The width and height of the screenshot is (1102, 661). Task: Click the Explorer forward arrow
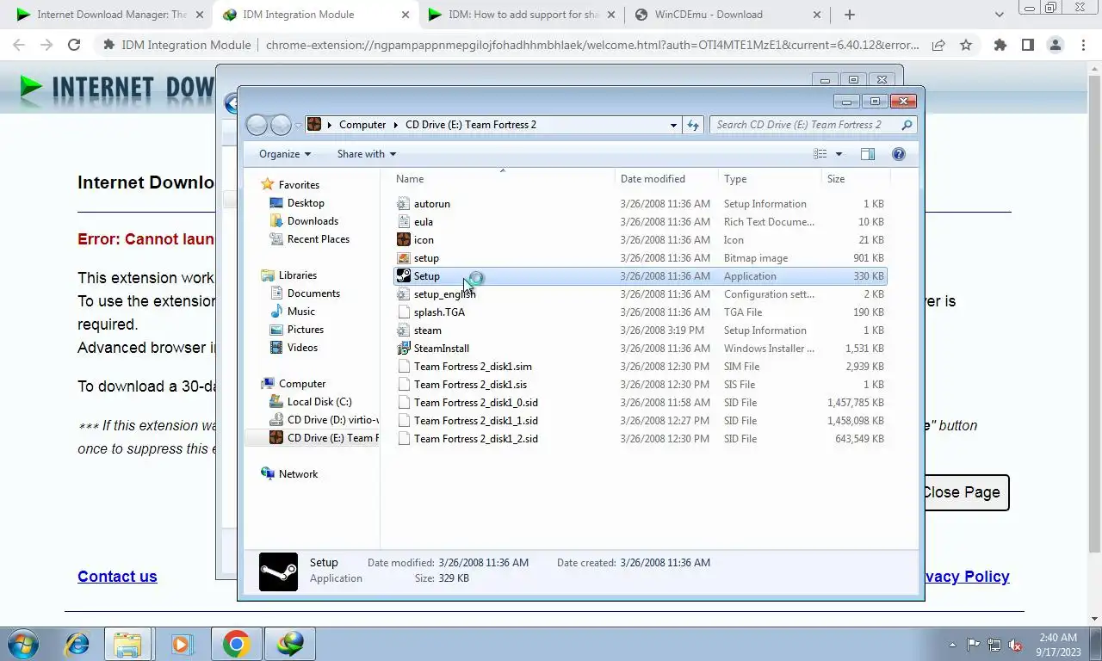click(281, 125)
